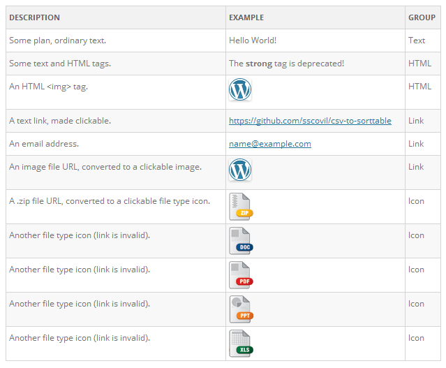Image resolution: width=446 pixels, height=368 pixels.
Task: Click the bold 'strong' word
Action: click(259, 63)
